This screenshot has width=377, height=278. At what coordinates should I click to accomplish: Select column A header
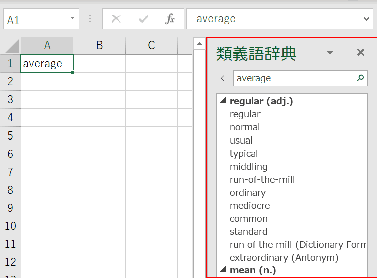pos(47,45)
